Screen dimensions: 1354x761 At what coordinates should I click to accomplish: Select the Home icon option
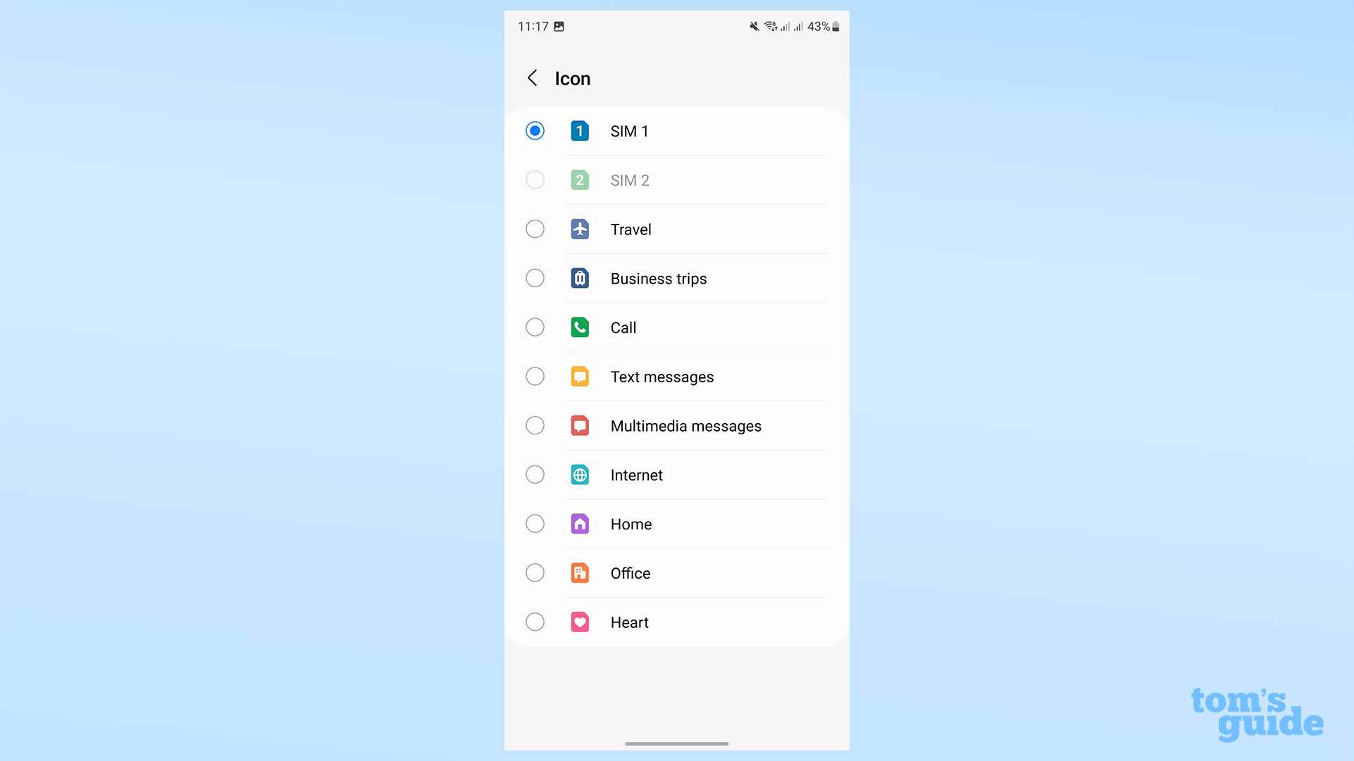(x=535, y=523)
